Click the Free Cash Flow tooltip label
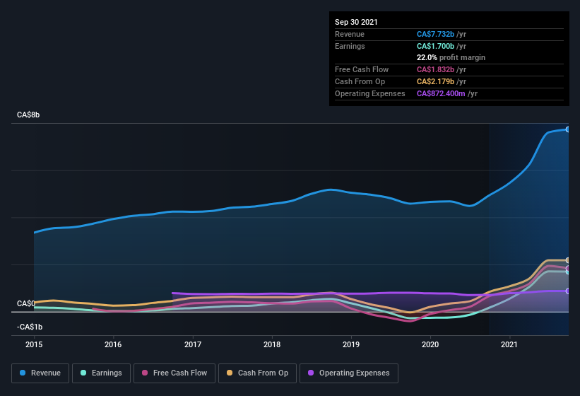 coord(362,69)
